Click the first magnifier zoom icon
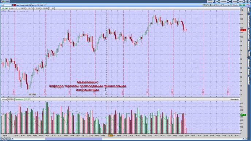Viewport: 251px width, 141px height. (x=4, y=138)
